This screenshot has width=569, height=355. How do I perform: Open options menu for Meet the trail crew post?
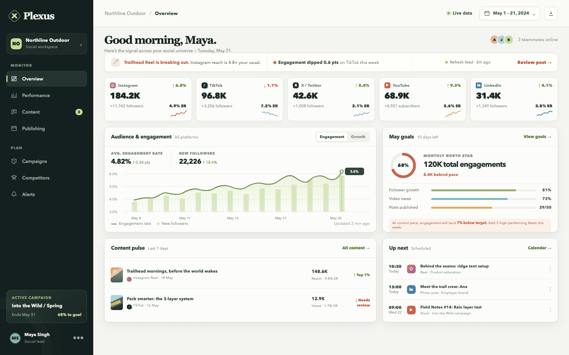coord(550,290)
